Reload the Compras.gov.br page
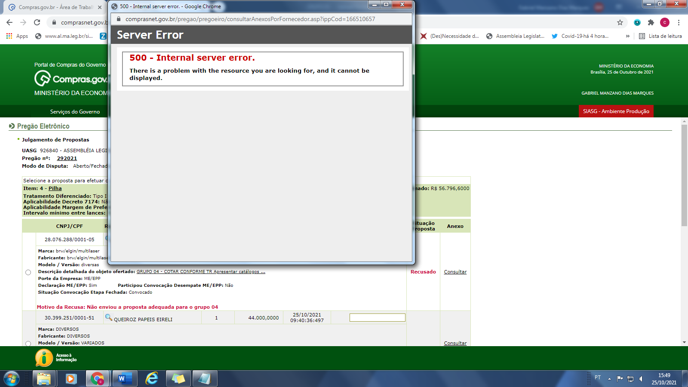 [37, 22]
